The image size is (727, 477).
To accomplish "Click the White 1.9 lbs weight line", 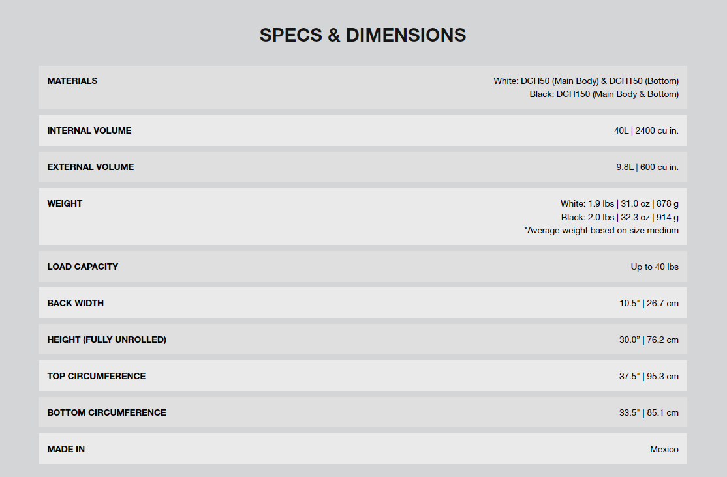I will click(x=619, y=204).
